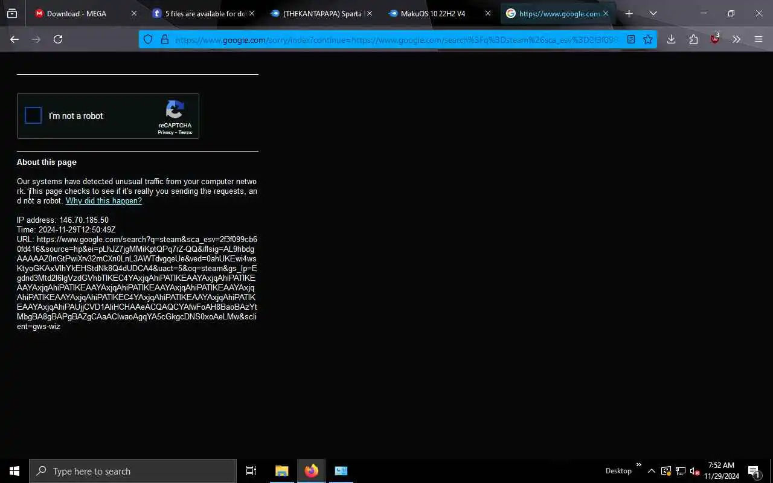Screen dimensions: 773x483
Task: Open the downloads panel
Action: click(x=671, y=39)
